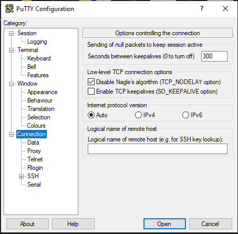Click the question mark help icon
This screenshot has width=238, height=234.
(202, 8)
